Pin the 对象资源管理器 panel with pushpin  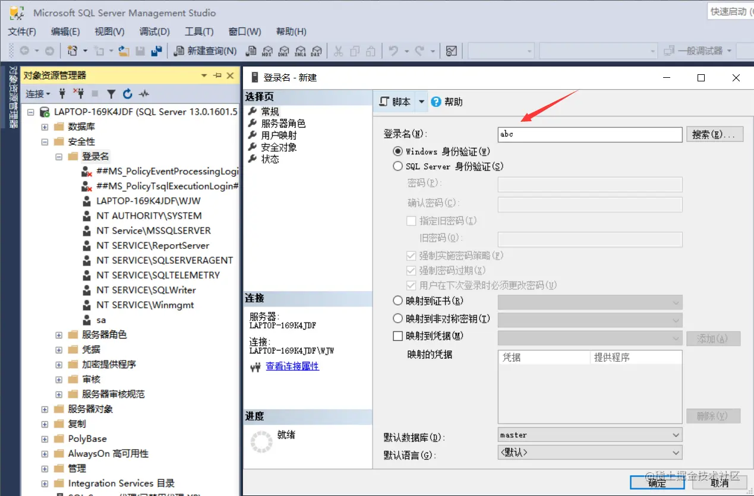217,75
